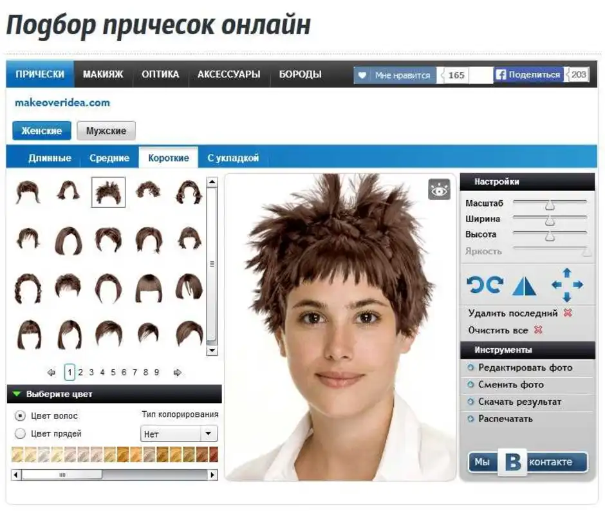
Task: Collapse the Выберите цвет panel triangle
Action: [x=17, y=394]
